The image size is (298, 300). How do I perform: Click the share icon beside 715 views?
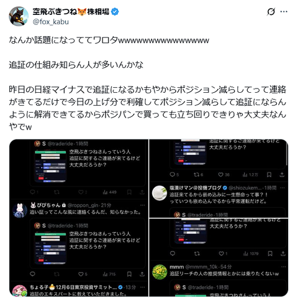pos(142,274)
